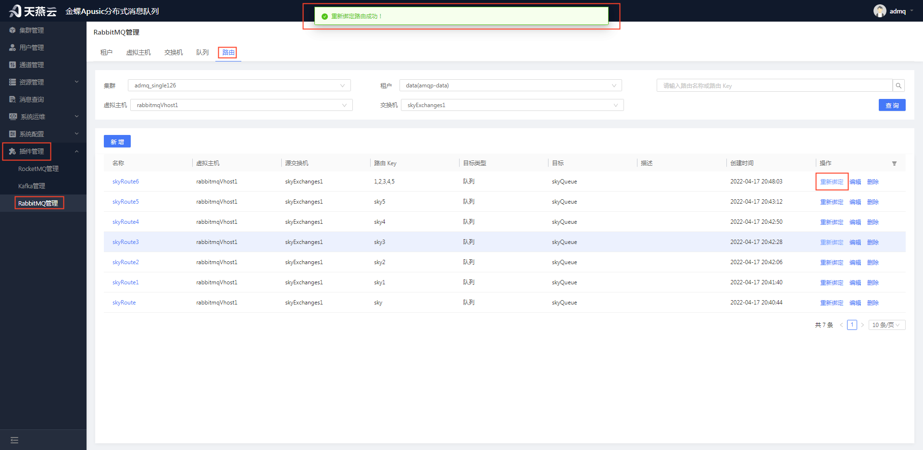Image resolution: width=923 pixels, height=450 pixels.
Task: Click the 新增 button
Action: [x=117, y=142]
